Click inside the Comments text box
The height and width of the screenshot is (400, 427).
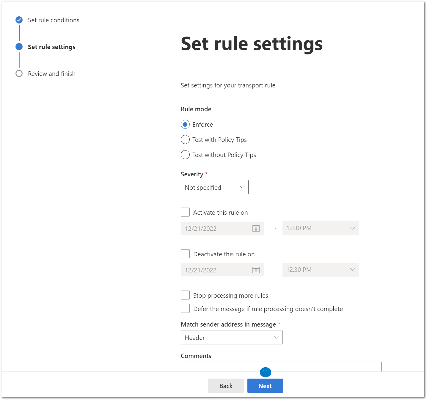point(281,366)
